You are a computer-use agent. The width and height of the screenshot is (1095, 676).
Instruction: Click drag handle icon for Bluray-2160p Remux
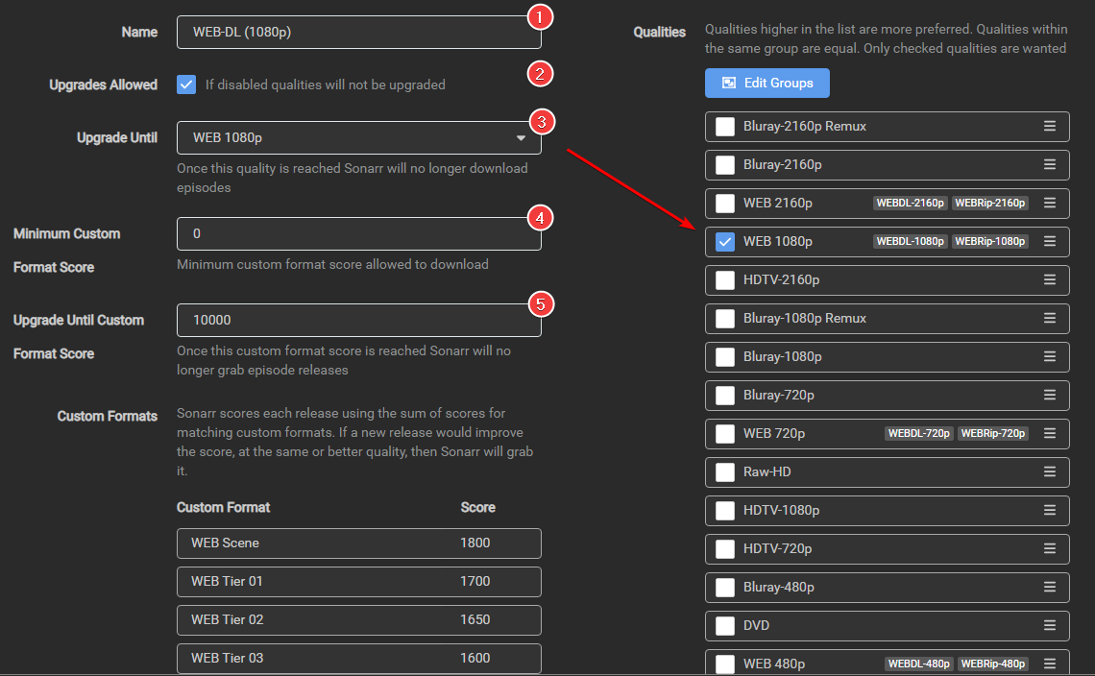pos(1050,127)
